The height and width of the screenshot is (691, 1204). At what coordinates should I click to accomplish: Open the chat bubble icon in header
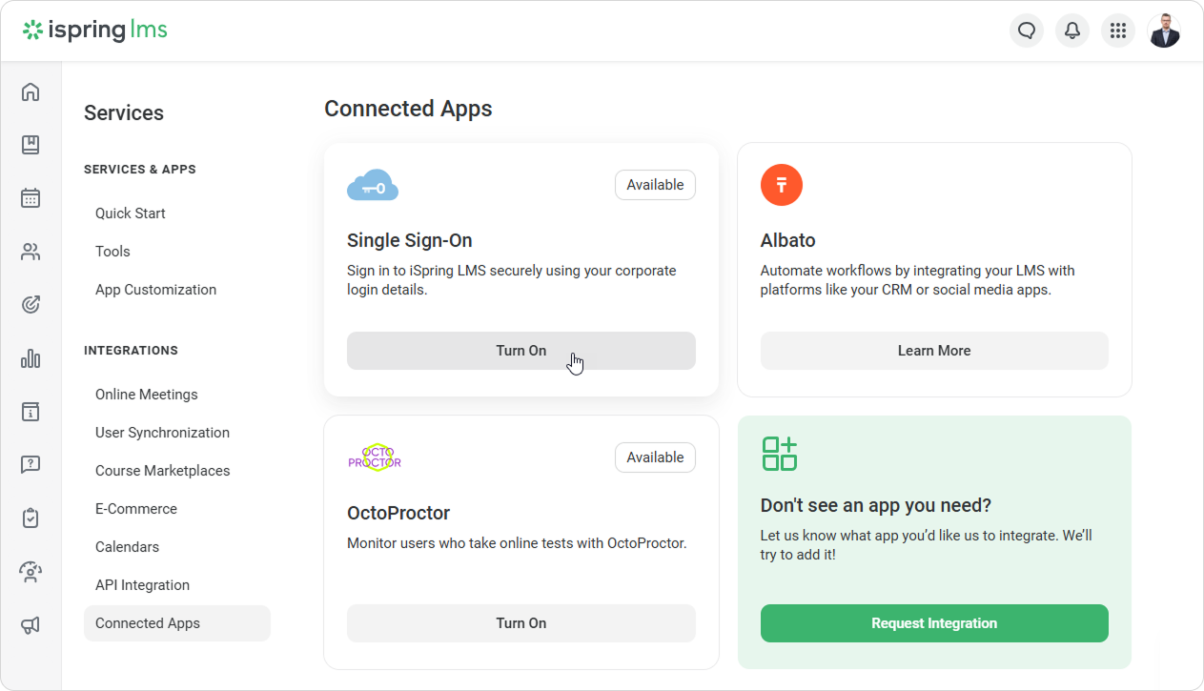(1027, 30)
